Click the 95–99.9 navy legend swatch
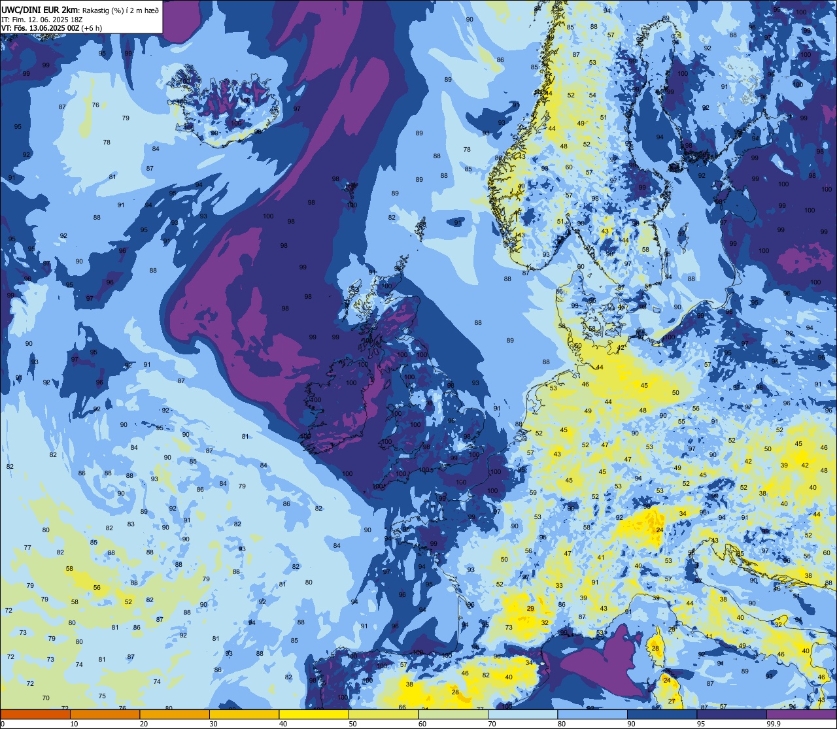The width and height of the screenshot is (837, 729). coord(732,714)
